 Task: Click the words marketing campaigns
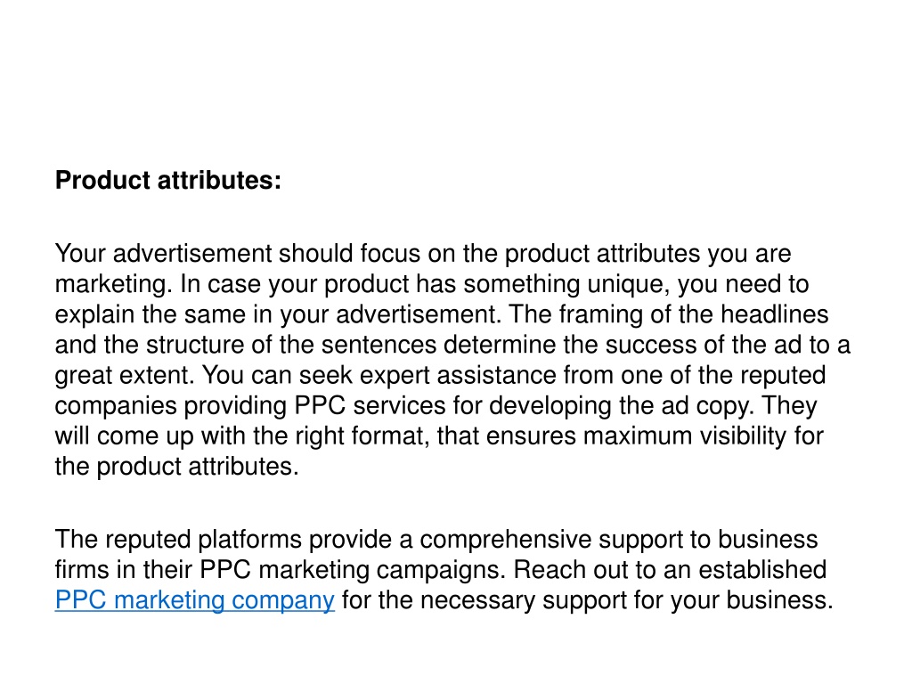[x=382, y=570]
